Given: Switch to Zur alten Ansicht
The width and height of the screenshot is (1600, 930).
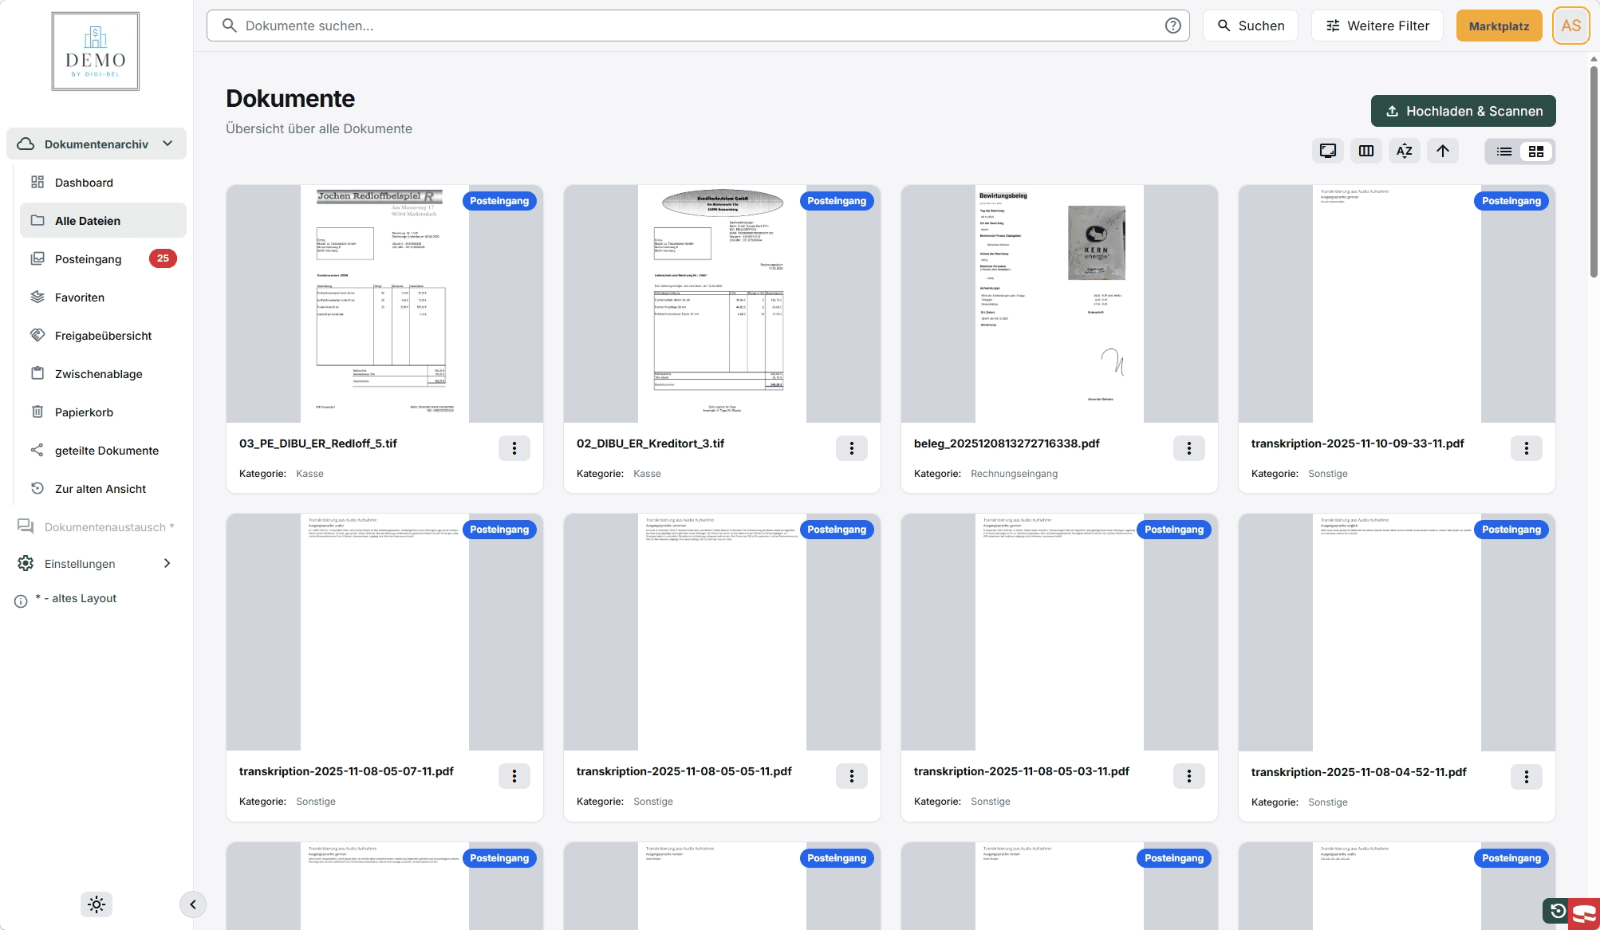Looking at the screenshot, I should point(103,489).
